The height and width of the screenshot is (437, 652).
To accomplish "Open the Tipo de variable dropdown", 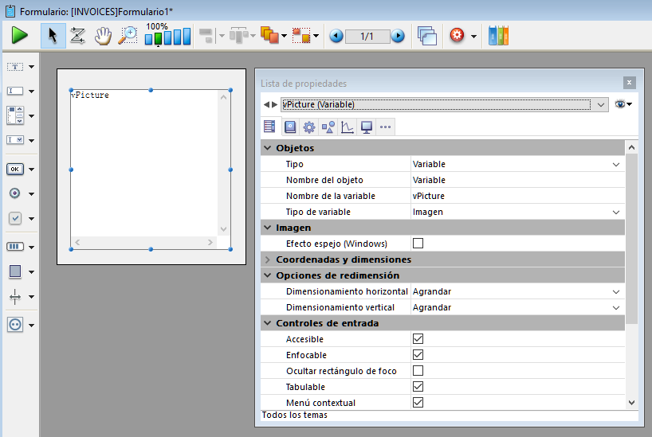I will click(615, 212).
